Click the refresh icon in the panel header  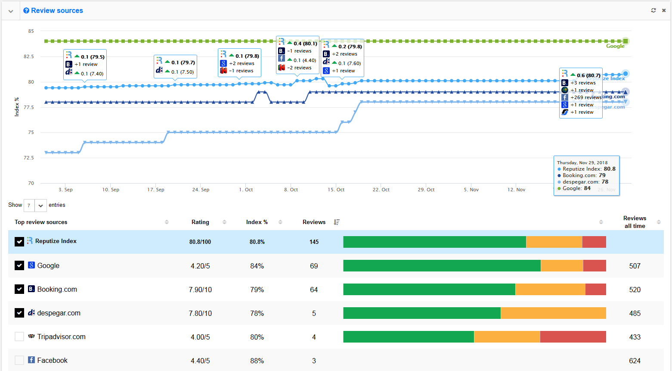coord(653,10)
